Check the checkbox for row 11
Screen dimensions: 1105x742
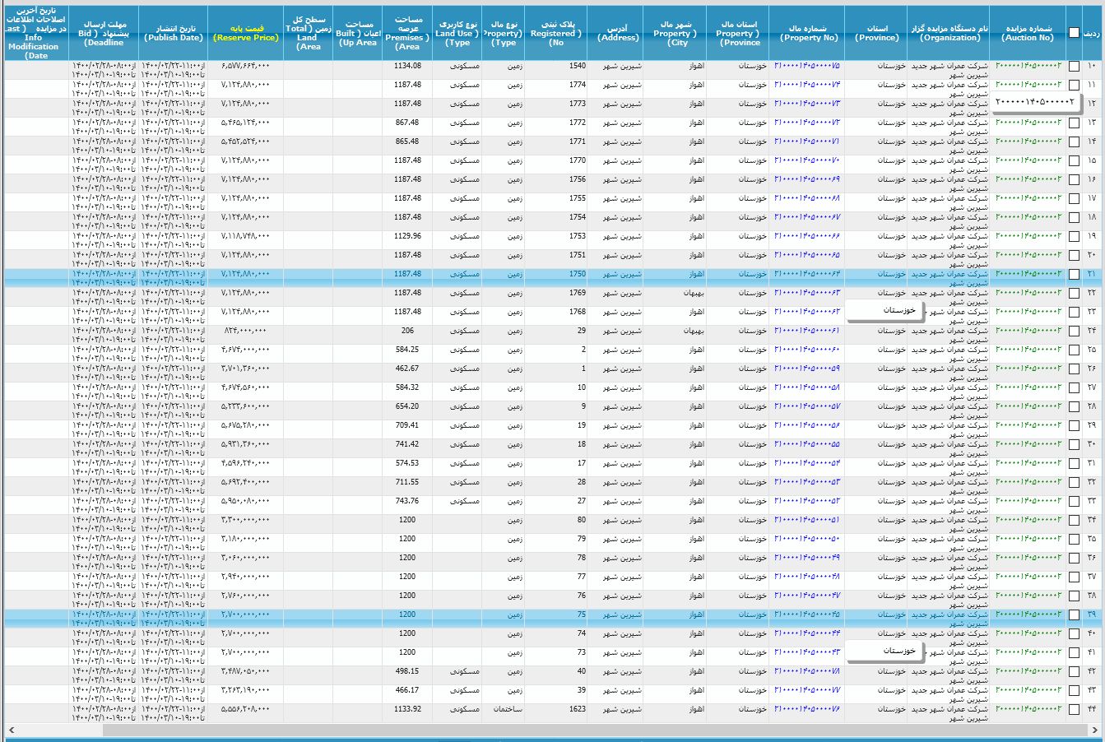1074,85
